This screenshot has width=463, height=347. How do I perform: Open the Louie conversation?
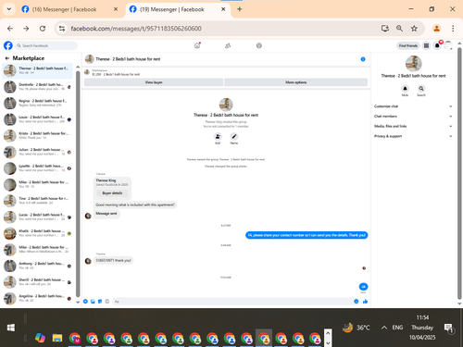[38, 119]
